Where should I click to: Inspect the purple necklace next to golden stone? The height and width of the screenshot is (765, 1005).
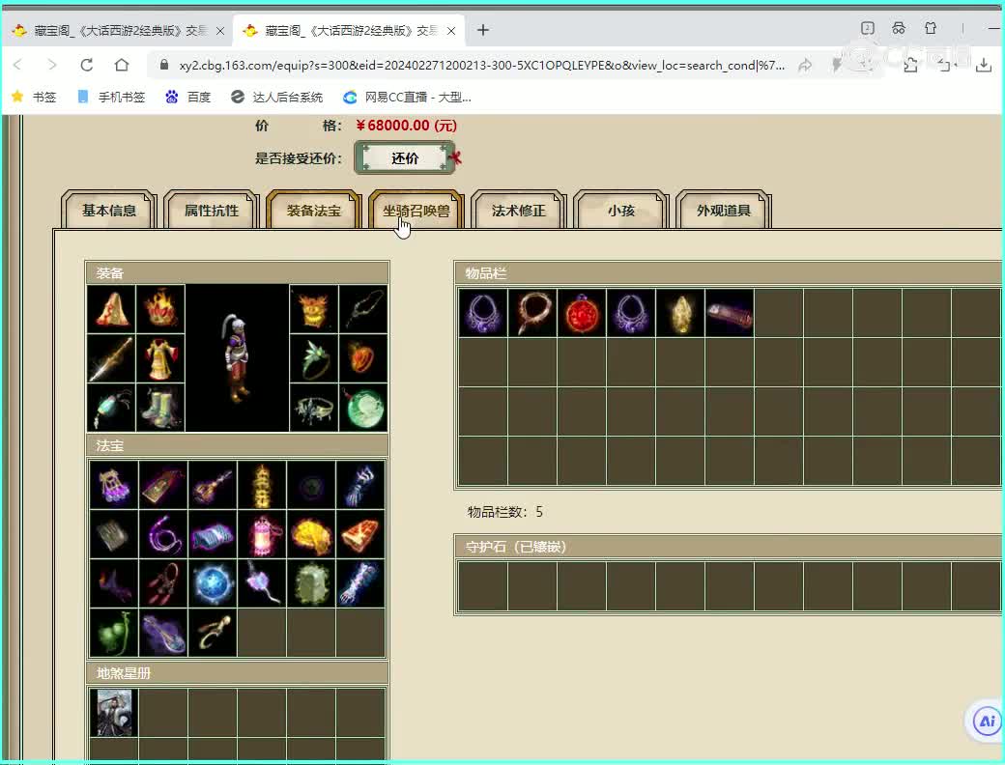pyautogui.click(x=631, y=313)
